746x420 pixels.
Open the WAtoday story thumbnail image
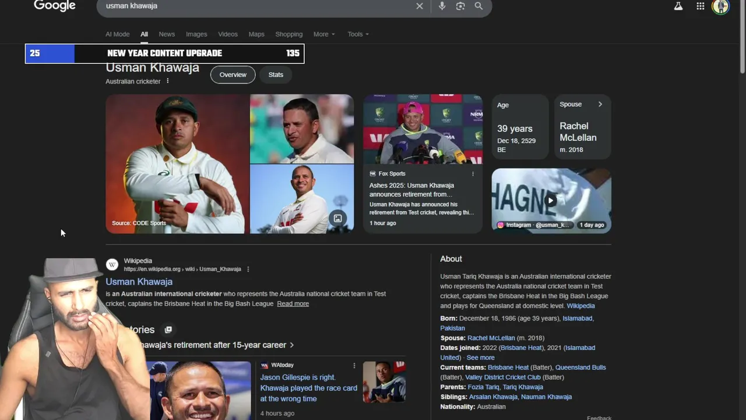(x=384, y=382)
